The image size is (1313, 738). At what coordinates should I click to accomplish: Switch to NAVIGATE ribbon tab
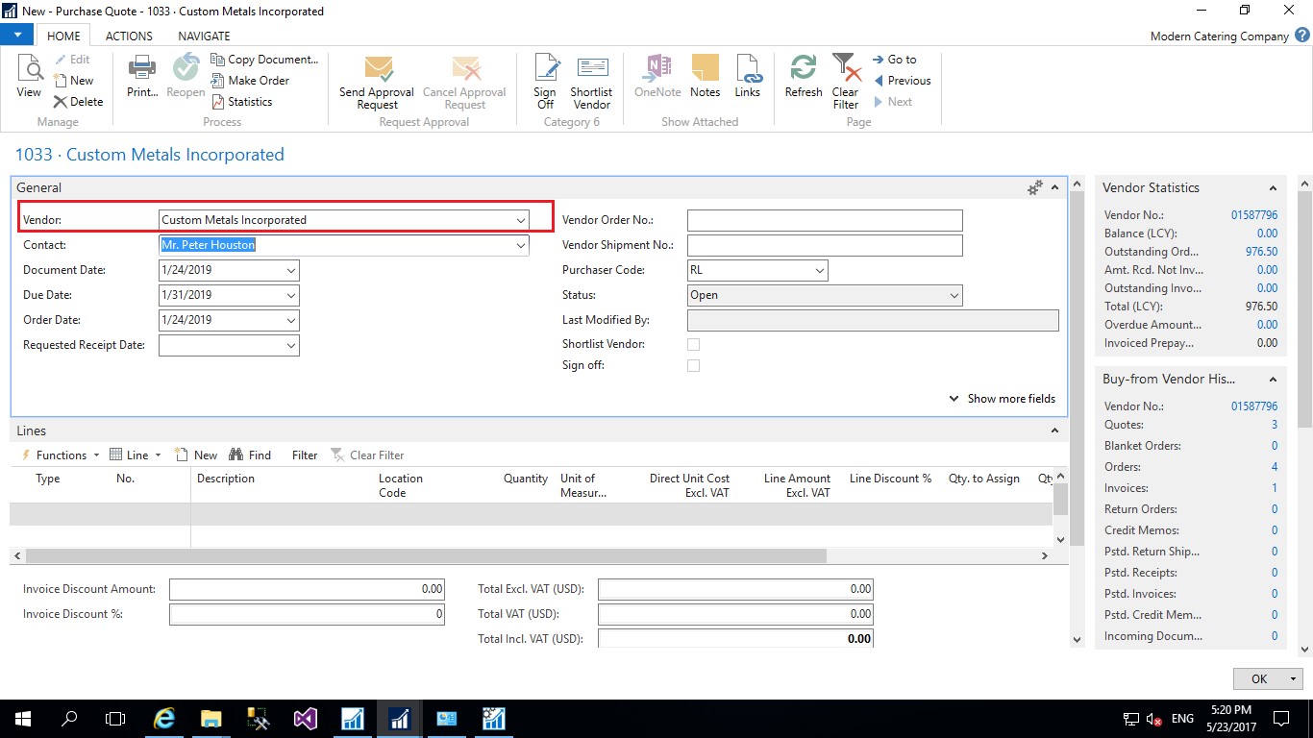204,36
